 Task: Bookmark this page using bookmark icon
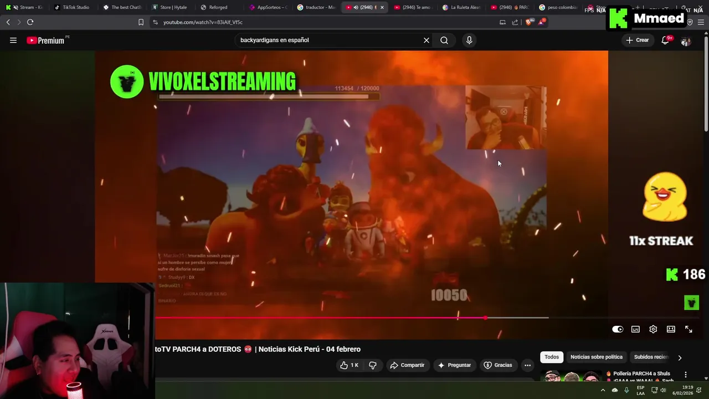pos(141,22)
